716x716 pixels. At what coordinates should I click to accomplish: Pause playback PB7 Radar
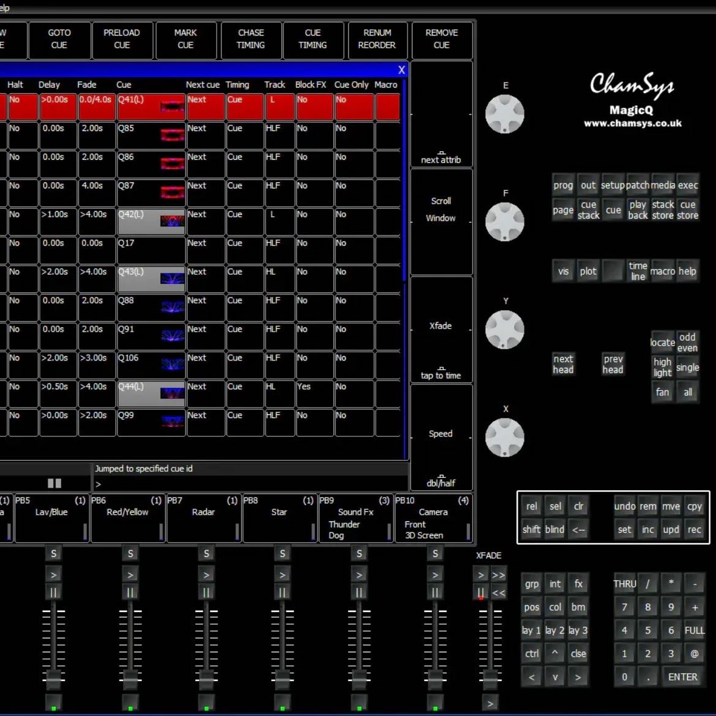(x=206, y=592)
